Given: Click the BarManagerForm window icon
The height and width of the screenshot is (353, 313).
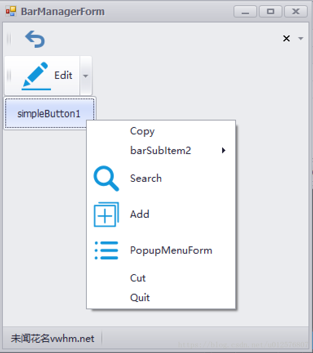Looking at the screenshot, I should click(11, 11).
